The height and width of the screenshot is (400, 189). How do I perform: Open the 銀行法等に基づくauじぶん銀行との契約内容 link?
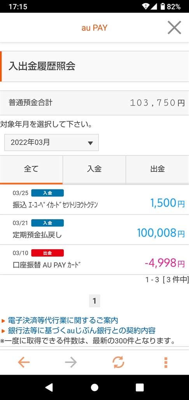(82, 330)
